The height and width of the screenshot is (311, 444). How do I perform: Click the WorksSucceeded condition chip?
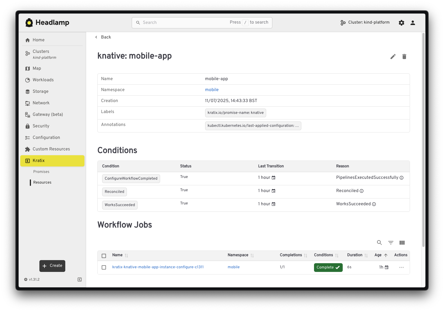coord(120,205)
